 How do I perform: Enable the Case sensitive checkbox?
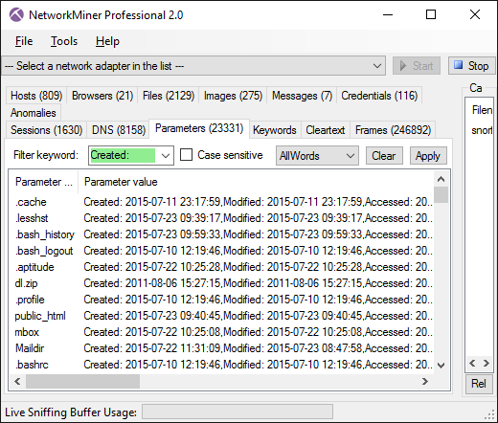pyautogui.click(x=186, y=155)
